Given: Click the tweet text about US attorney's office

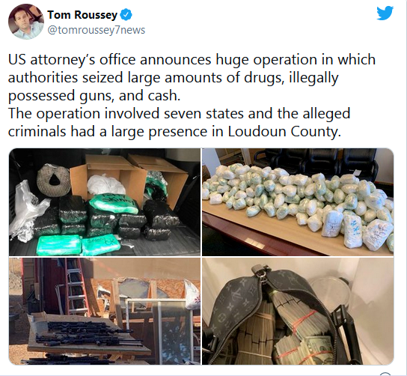Looking at the screenshot, I should click(192, 77).
